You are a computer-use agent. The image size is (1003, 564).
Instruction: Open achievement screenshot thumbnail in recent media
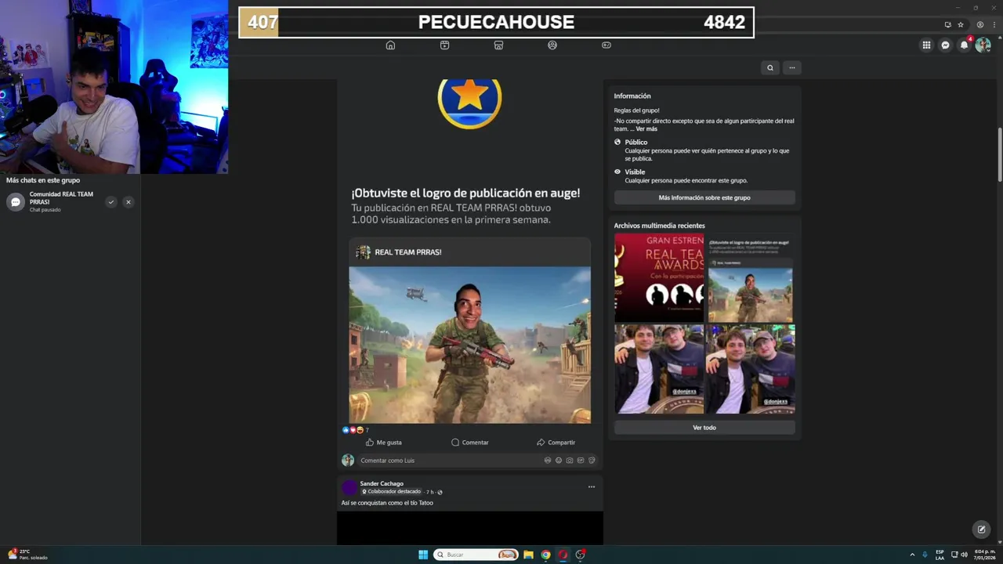click(x=751, y=277)
